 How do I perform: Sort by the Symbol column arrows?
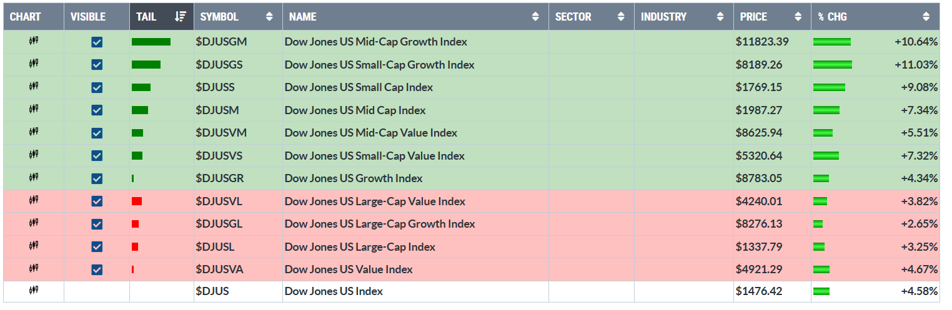(269, 17)
